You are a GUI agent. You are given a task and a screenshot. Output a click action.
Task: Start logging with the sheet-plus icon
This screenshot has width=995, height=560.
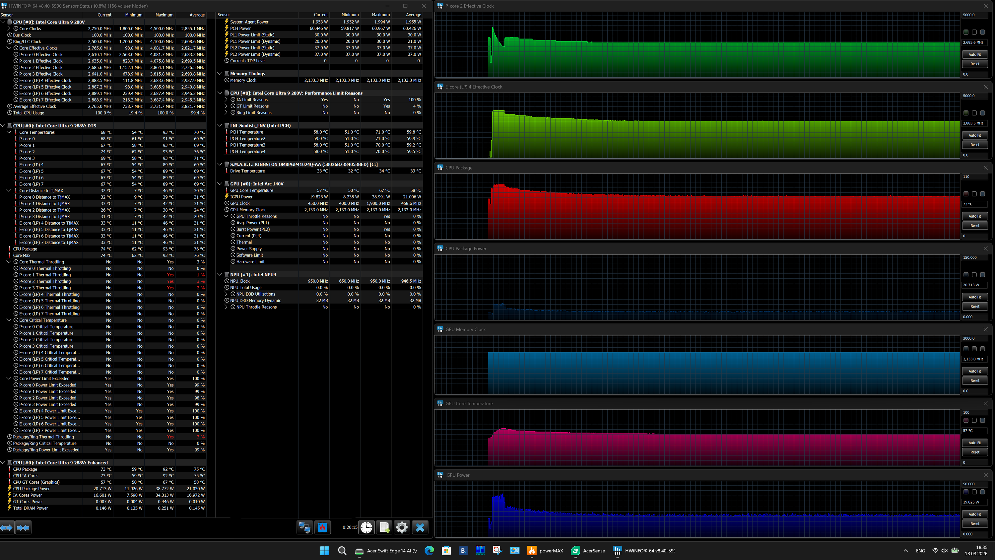[x=384, y=527]
